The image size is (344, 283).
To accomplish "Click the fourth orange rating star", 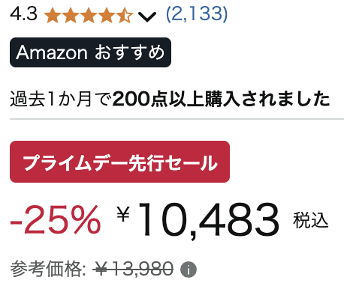I will [107, 16].
